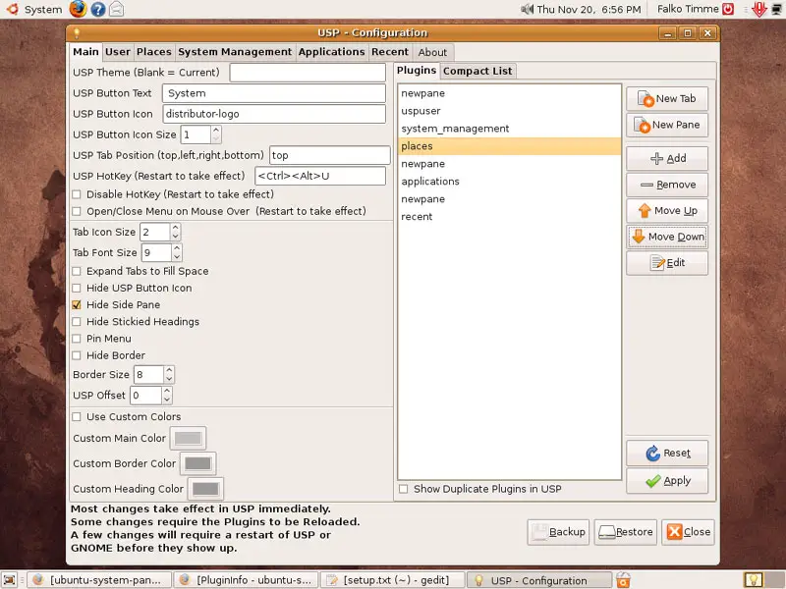Click New Pane button

pos(667,125)
